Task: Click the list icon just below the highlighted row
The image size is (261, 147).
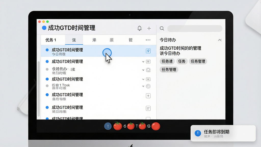Action: pos(148,62)
